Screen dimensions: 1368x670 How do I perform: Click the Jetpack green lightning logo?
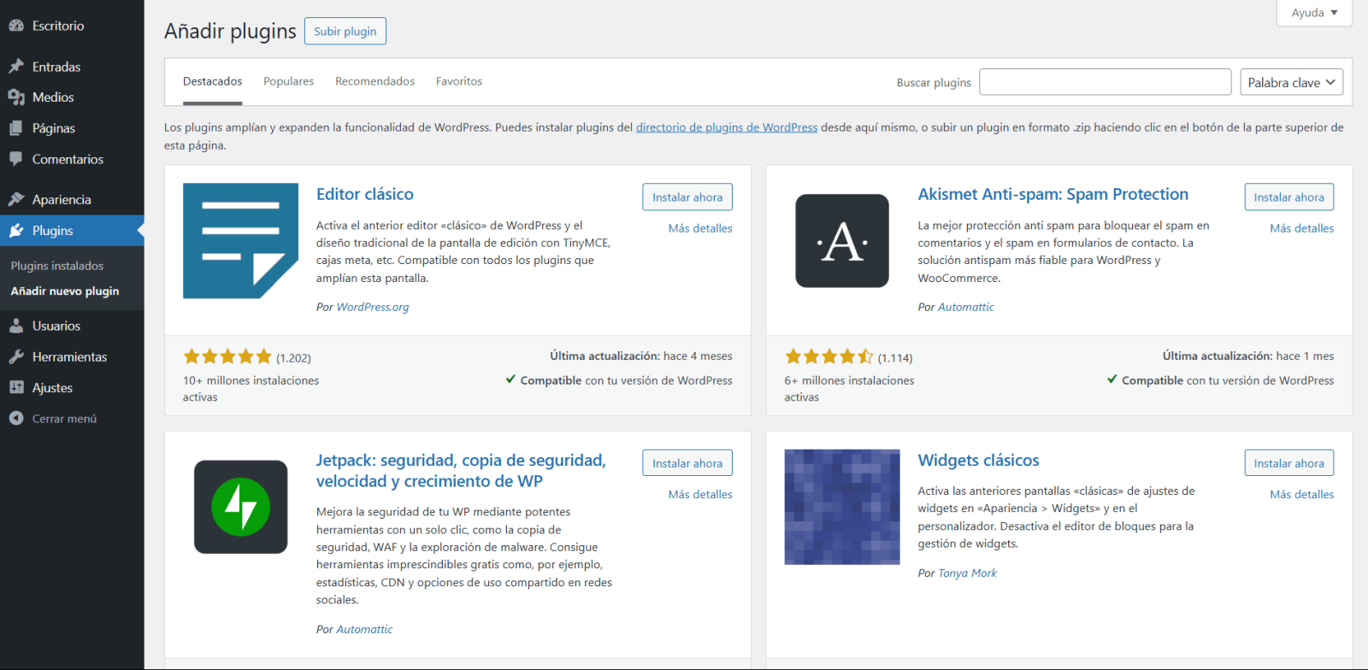(240, 507)
